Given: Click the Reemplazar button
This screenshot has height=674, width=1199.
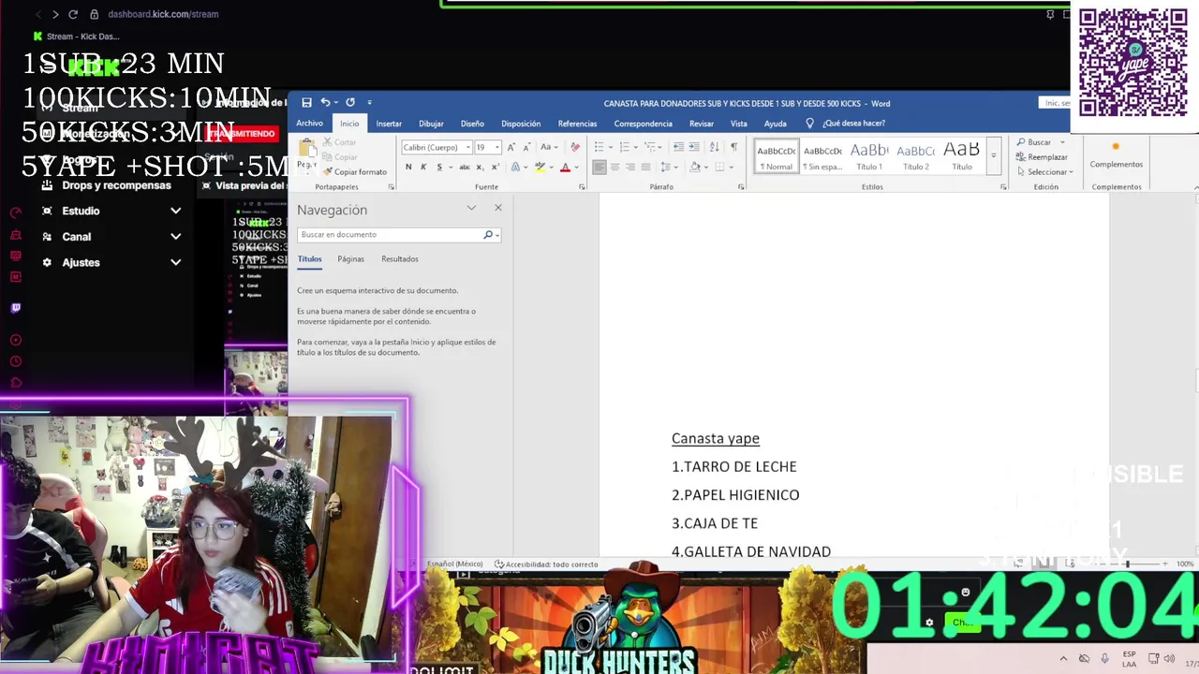Looking at the screenshot, I should click(1042, 157).
